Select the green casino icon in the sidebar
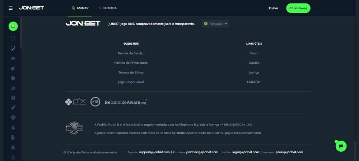This screenshot has width=359, height=161. [x=13, y=26]
